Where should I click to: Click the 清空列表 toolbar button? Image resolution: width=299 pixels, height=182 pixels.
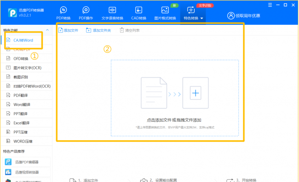[130, 30]
